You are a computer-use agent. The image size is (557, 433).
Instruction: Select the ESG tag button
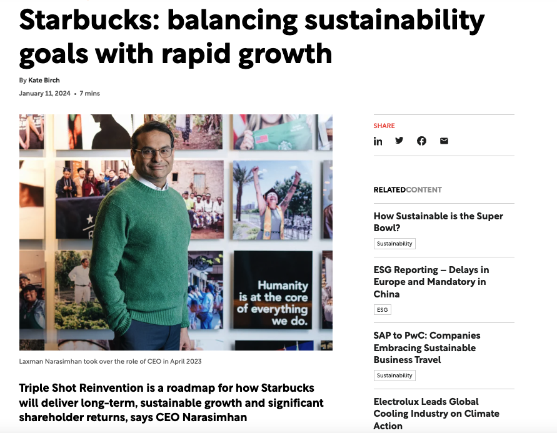click(382, 309)
